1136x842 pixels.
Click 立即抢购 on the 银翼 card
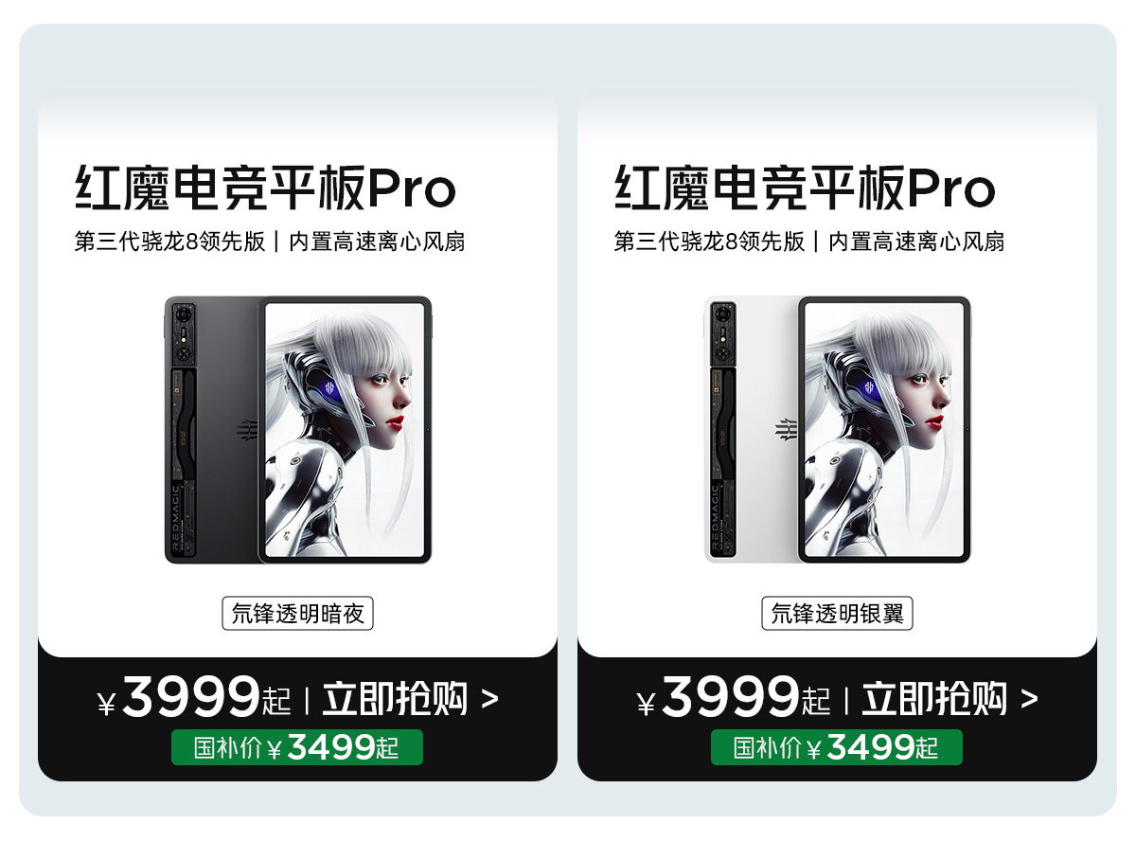tap(934, 699)
